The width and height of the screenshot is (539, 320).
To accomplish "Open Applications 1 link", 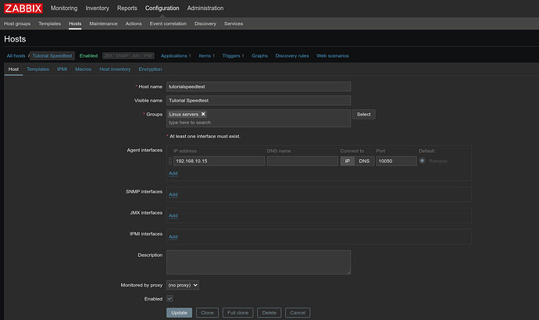I will click(x=176, y=55).
